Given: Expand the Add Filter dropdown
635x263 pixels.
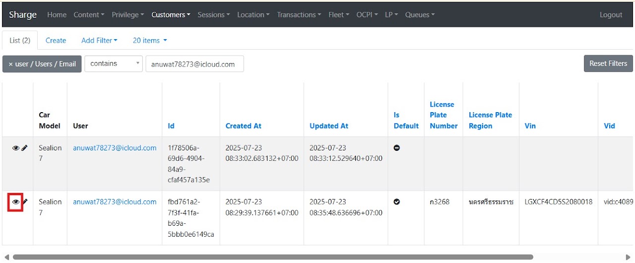Looking at the screenshot, I should point(99,40).
